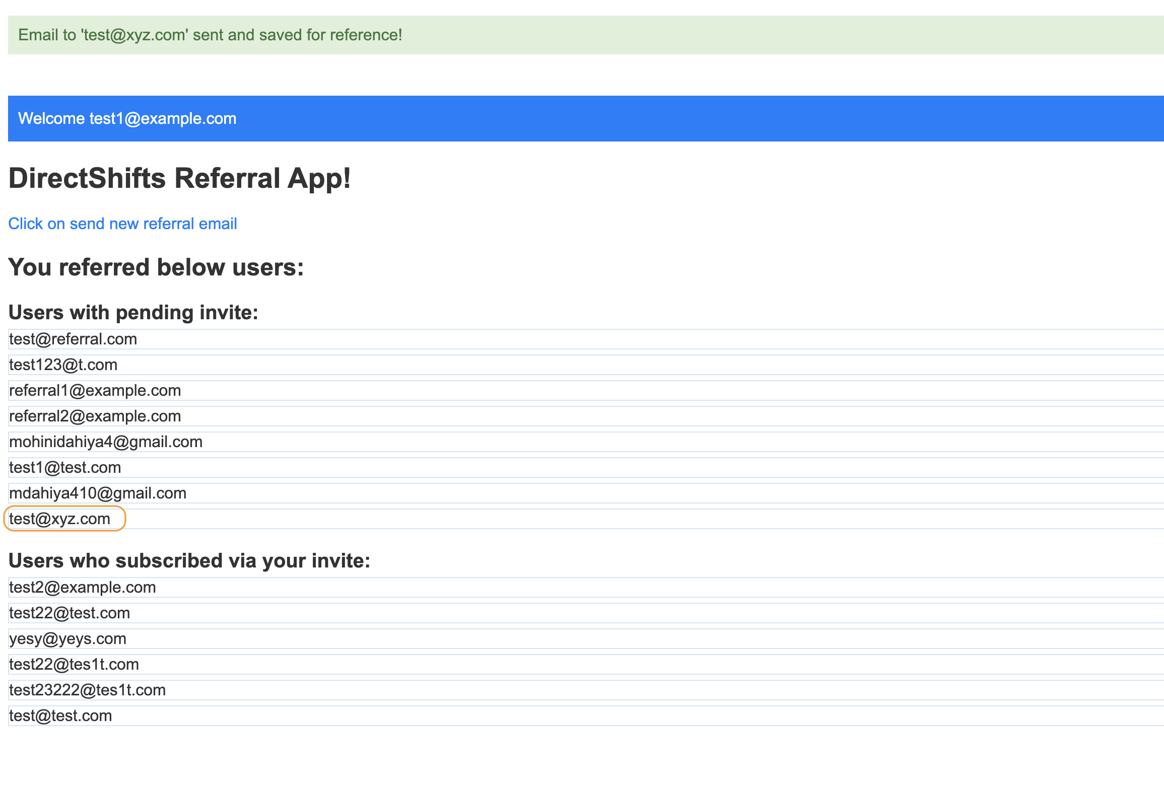
Task: Click the Users who subscribed heading
Action: click(x=189, y=560)
